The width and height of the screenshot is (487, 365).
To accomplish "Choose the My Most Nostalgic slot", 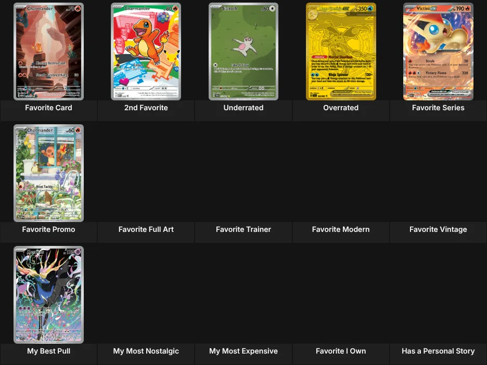I will 146,304.
